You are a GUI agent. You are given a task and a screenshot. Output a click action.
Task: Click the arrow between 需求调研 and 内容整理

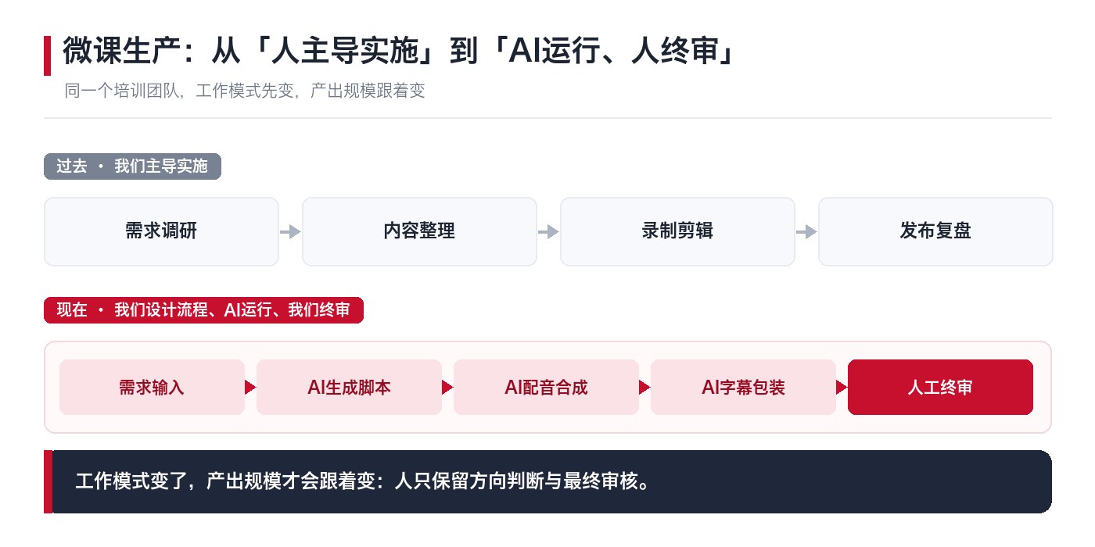tap(290, 231)
